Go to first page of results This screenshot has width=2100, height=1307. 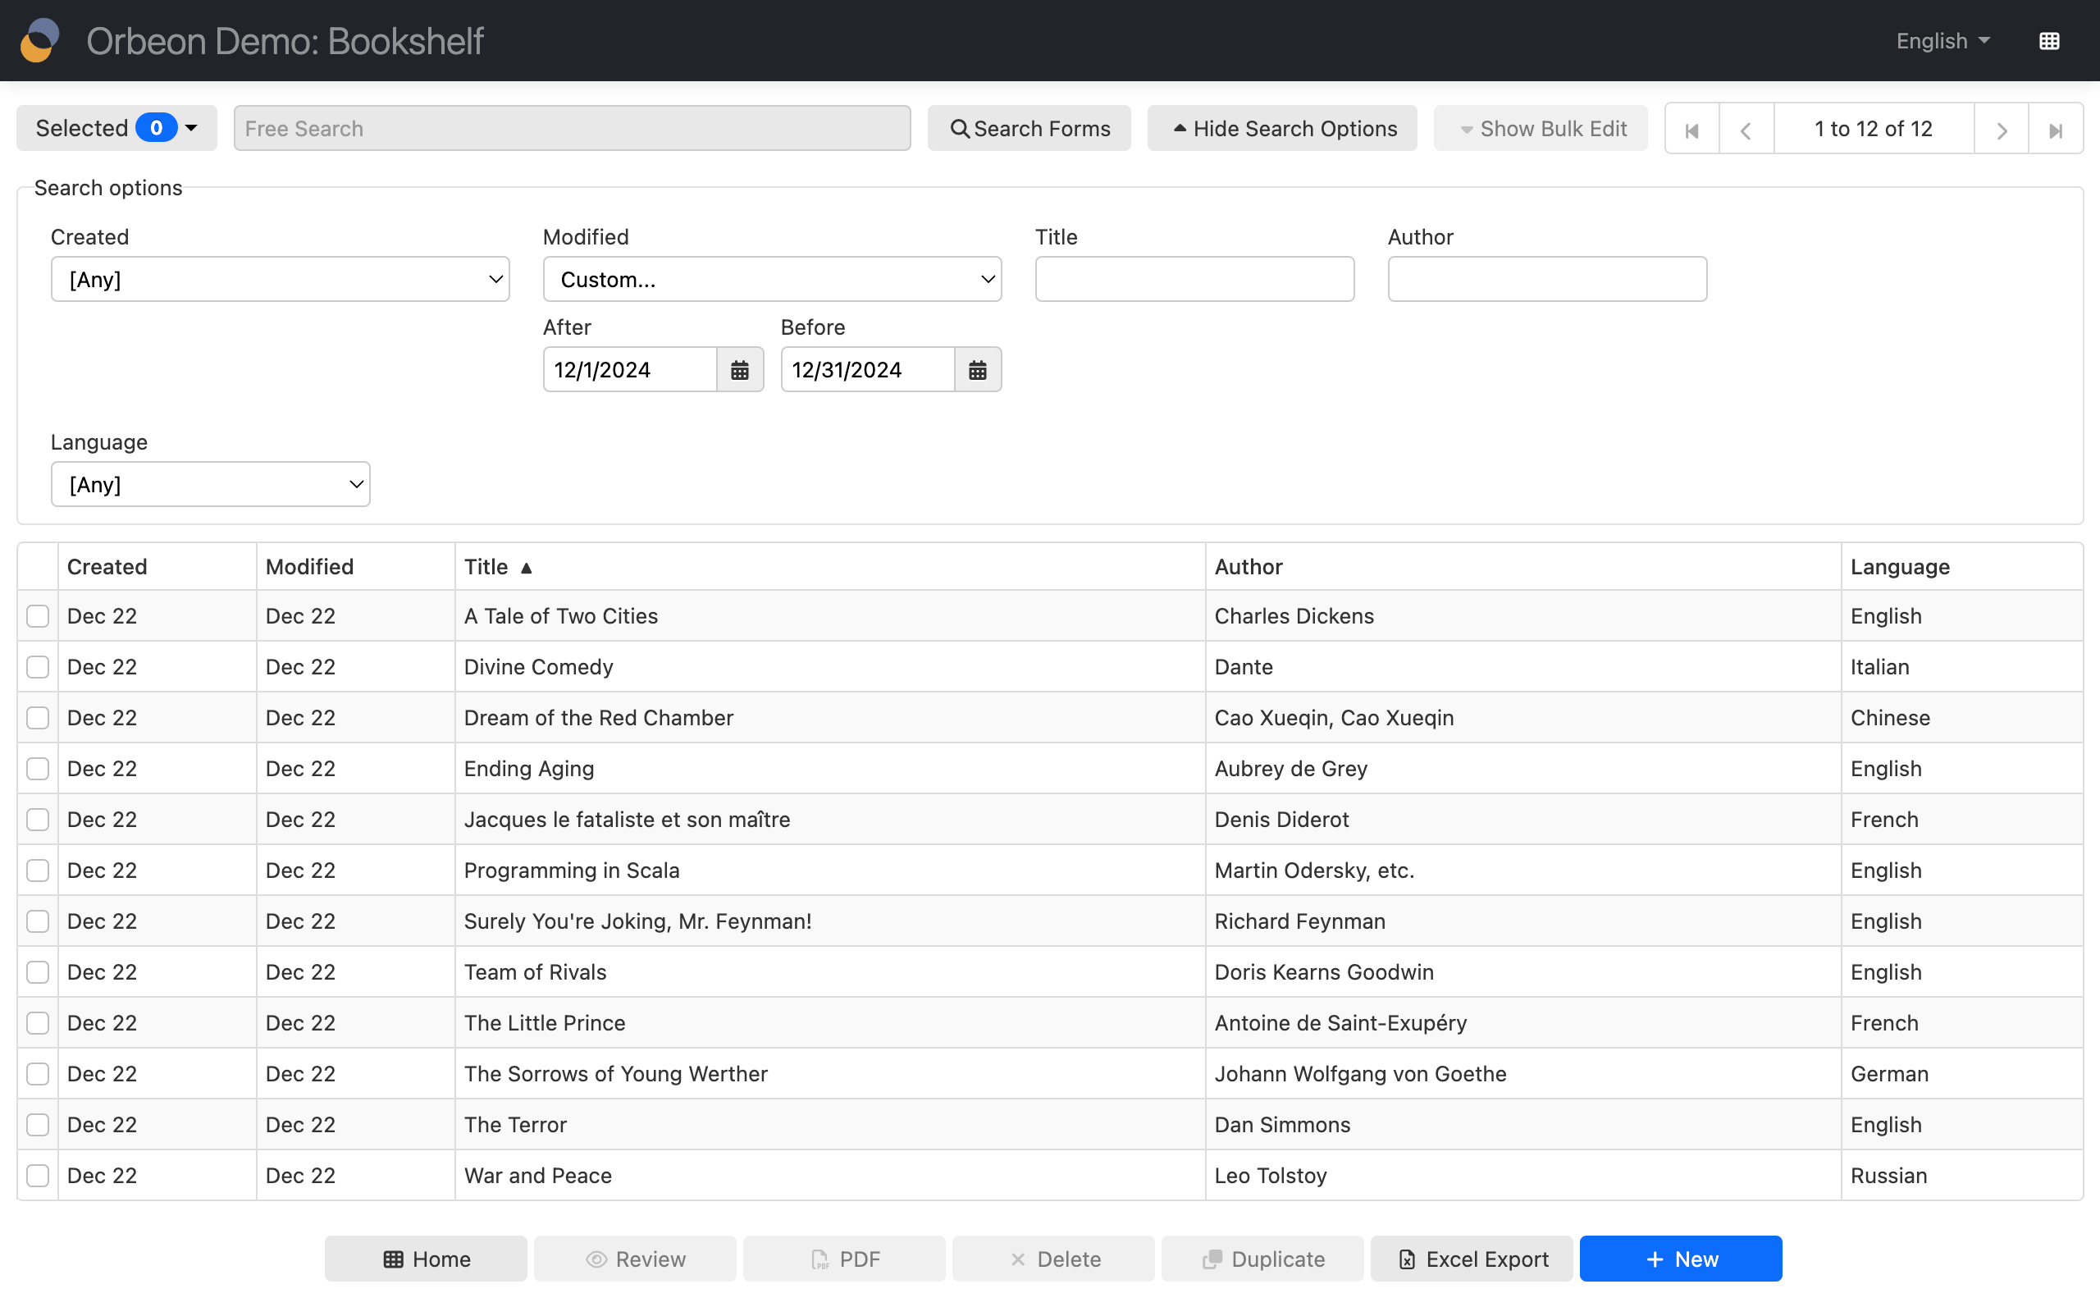[1692, 129]
